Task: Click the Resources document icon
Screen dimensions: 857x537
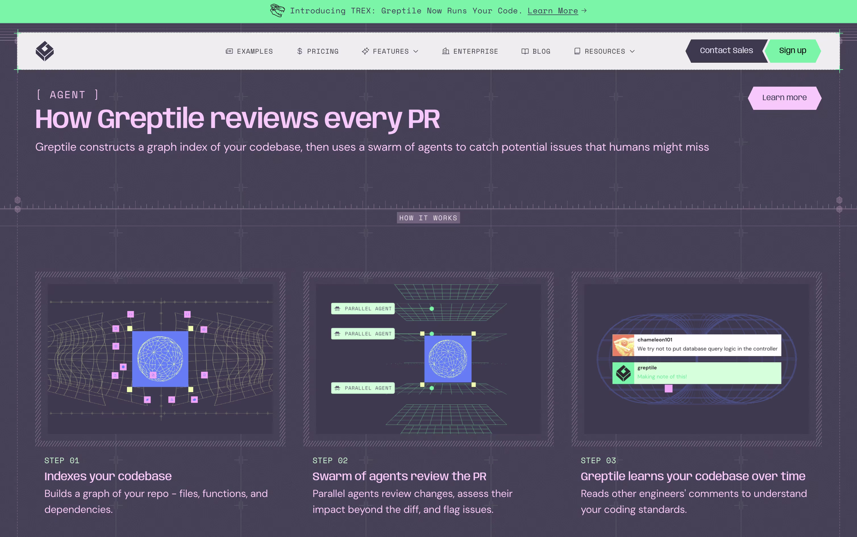Action: (577, 51)
